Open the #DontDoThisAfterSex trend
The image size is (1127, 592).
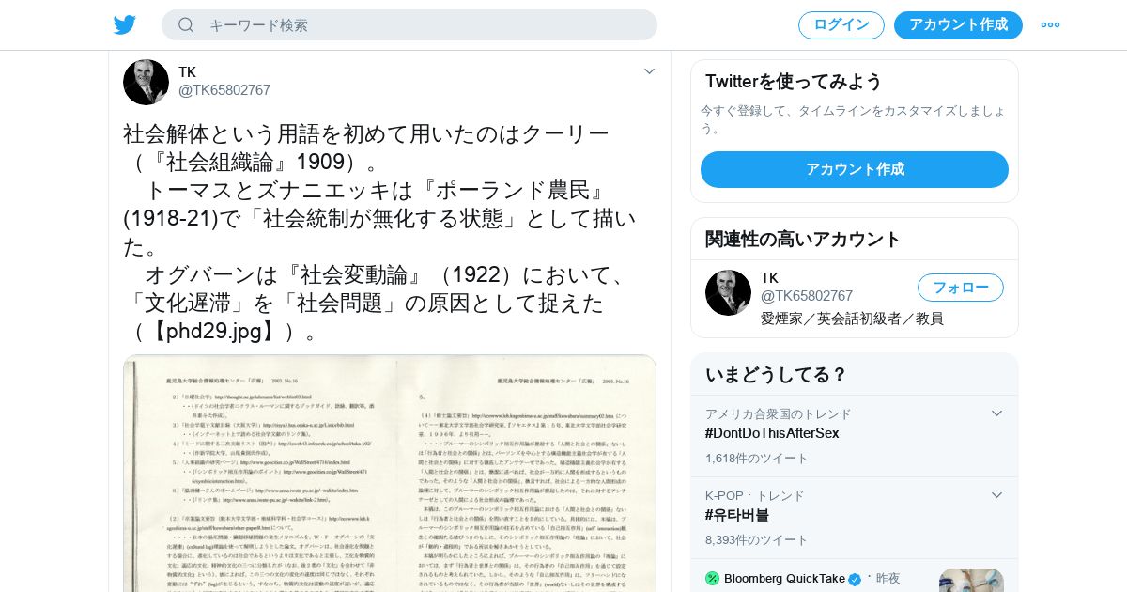[x=772, y=433]
